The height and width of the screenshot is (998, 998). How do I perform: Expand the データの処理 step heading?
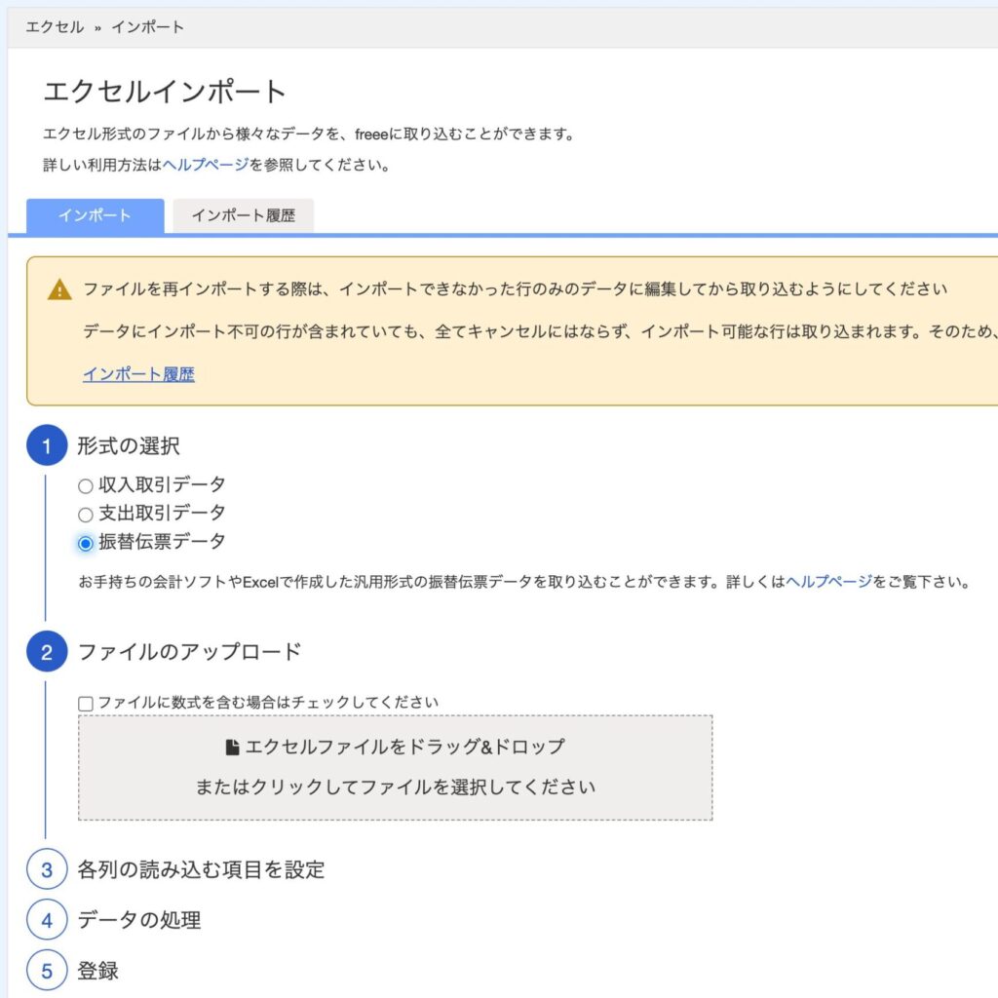pos(138,920)
